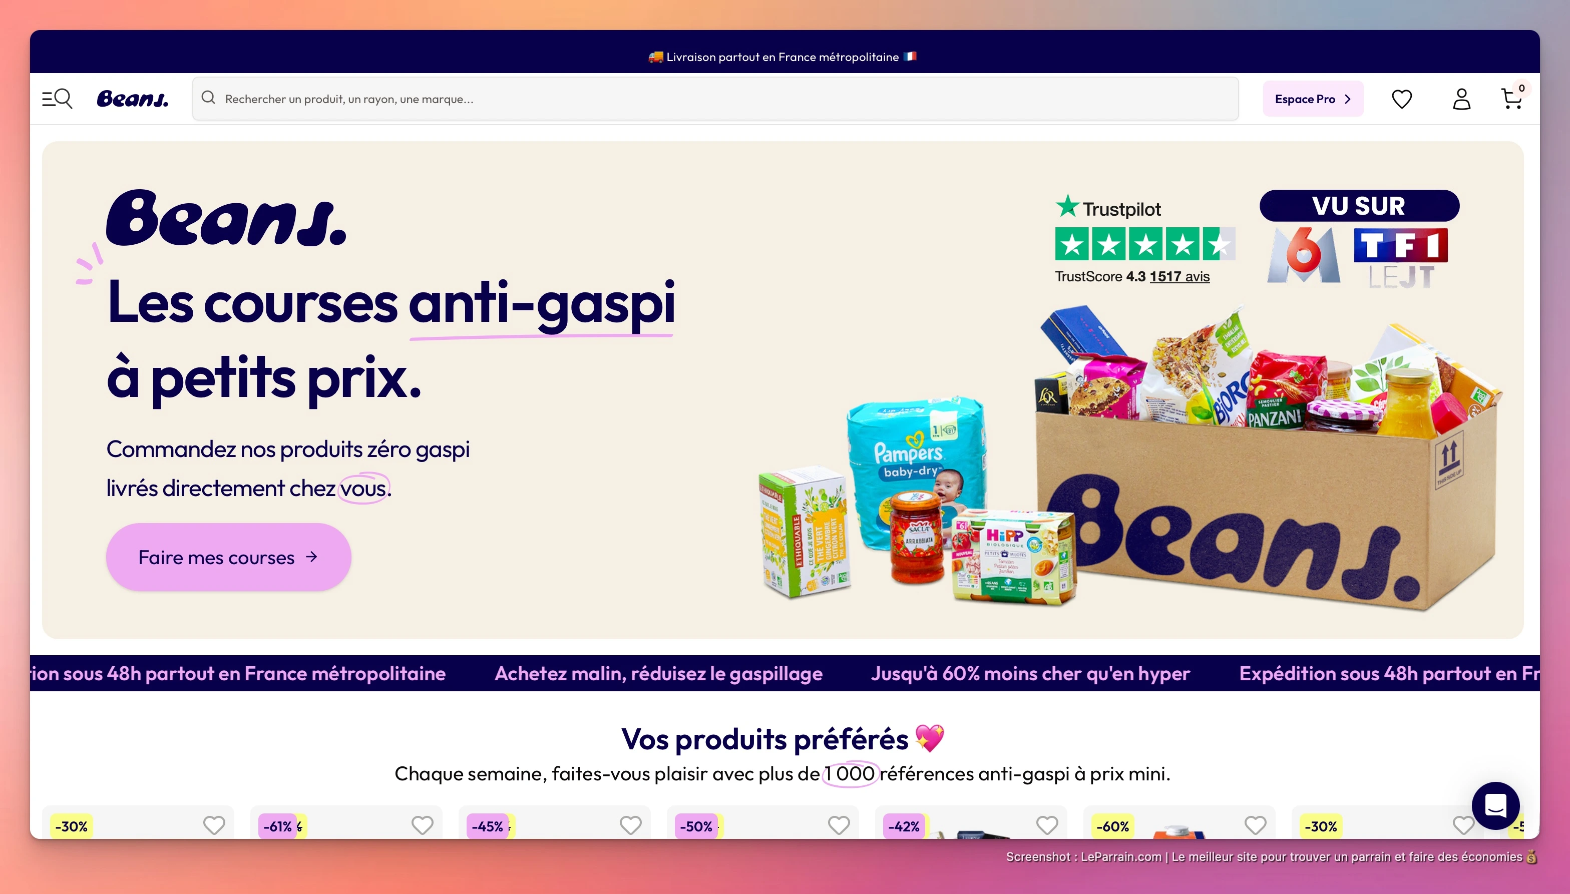Click the search magnifier icon in search bar
Image resolution: width=1570 pixels, height=894 pixels.
click(x=208, y=98)
